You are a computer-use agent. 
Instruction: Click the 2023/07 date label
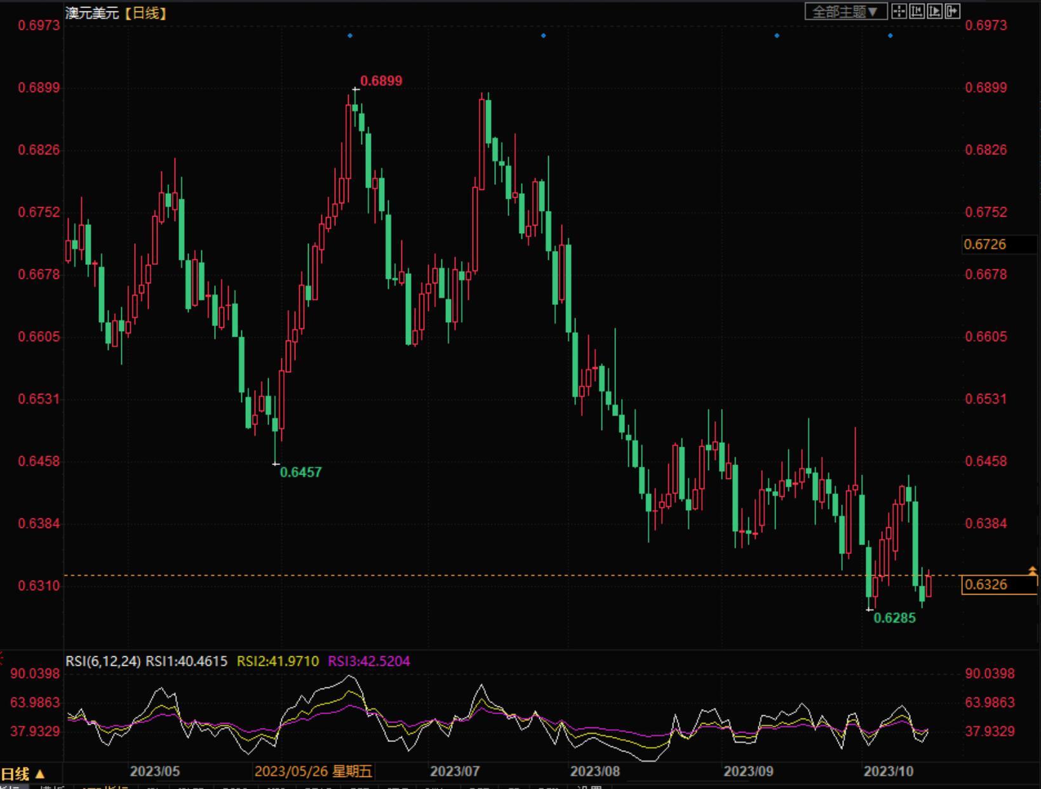coord(455,771)
